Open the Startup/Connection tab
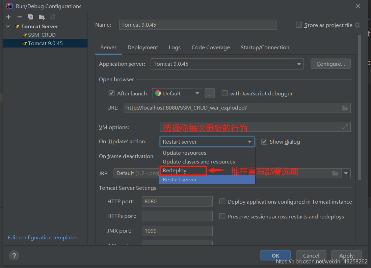The height and width of the screenshot is (268, 371). 265,48
